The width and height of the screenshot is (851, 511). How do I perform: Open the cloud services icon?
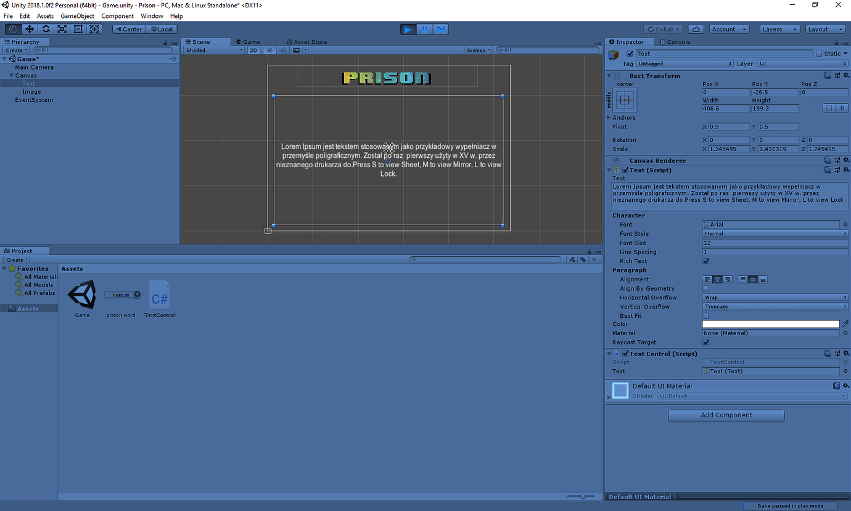click(x=696, y=29)
